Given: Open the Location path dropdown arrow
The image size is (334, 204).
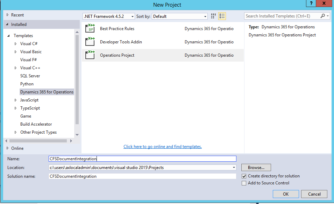Looking at the screenshot, I should click(234, 168).
